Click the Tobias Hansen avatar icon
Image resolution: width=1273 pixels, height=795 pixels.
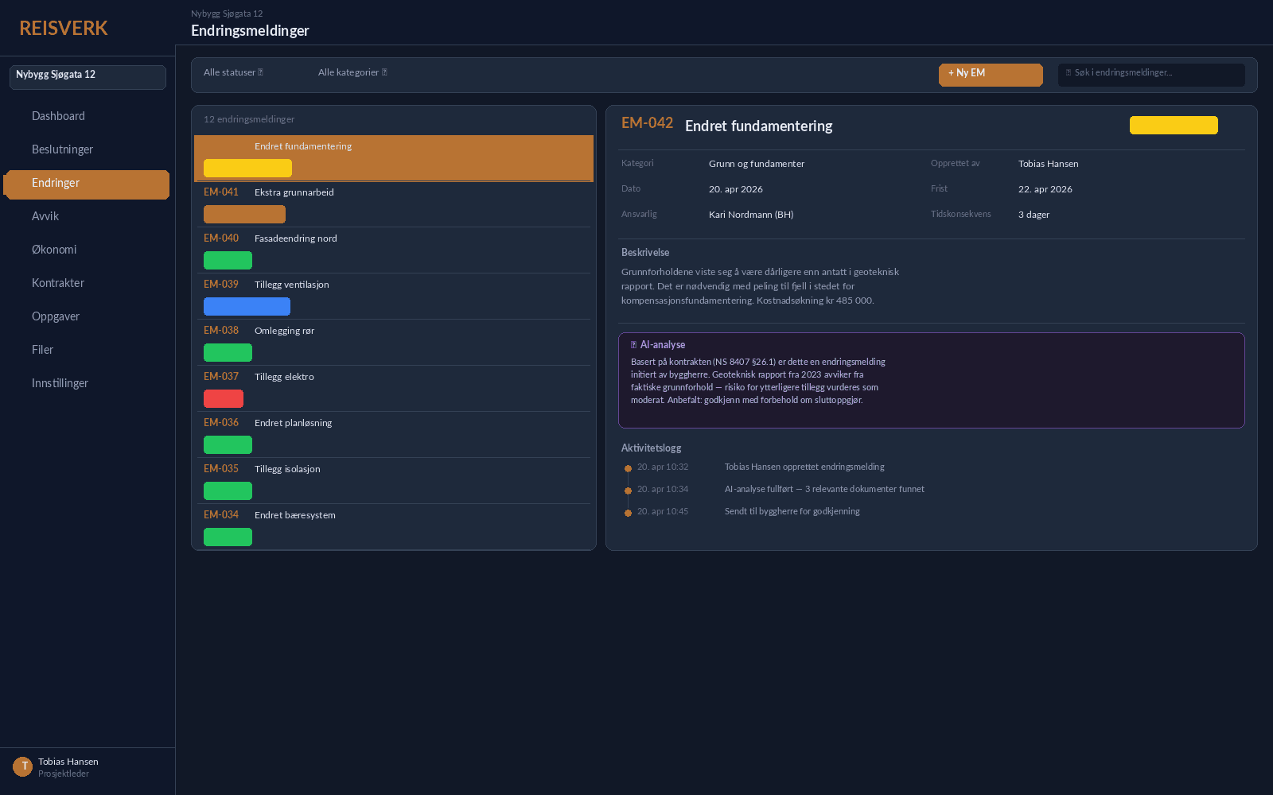pos(23,766)
